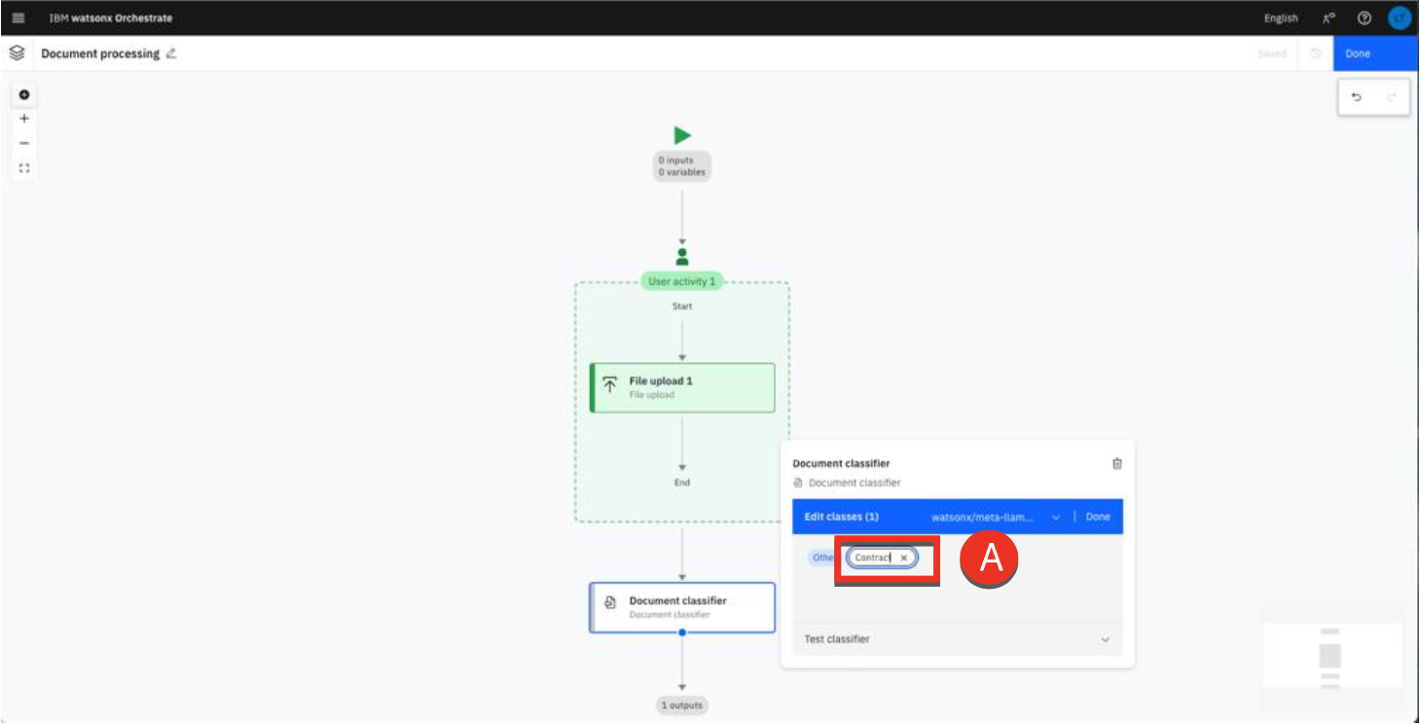Screen dimensions: 1420x724
Task: Open the English language selector
Action: point(1280,18)
